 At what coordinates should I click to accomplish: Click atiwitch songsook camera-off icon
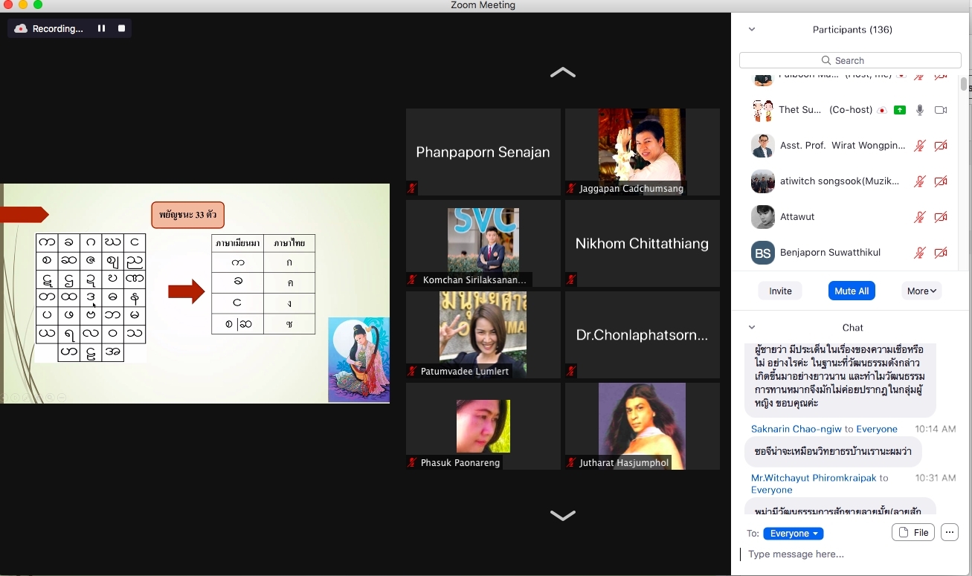click(x=941, y=181)
